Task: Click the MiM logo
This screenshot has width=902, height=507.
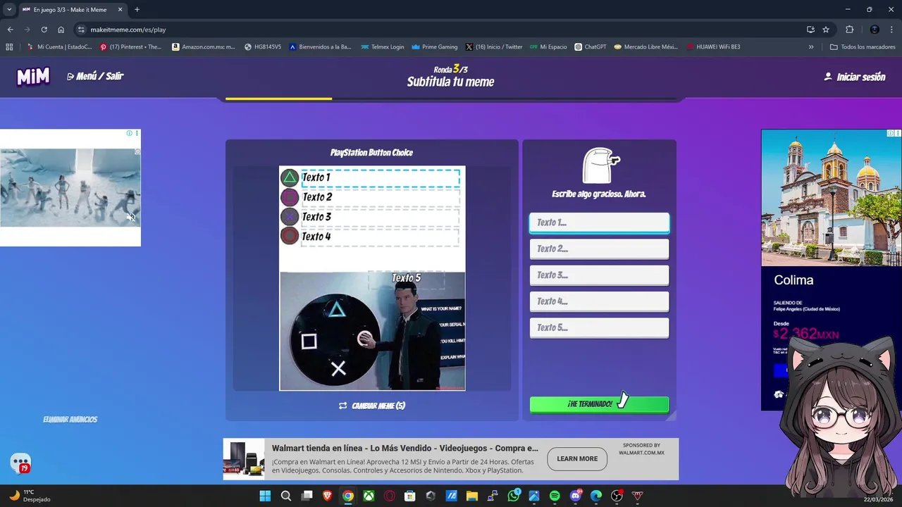Action: (x=33, y=77)
